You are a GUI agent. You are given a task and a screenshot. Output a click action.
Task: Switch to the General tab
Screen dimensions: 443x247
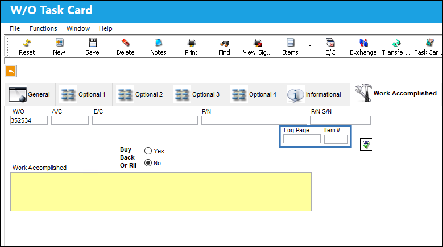tap(30, 94)
